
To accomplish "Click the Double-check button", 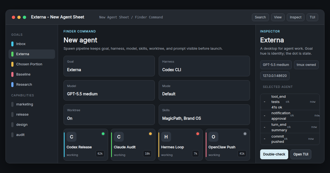I will click(x=274, y=154).
